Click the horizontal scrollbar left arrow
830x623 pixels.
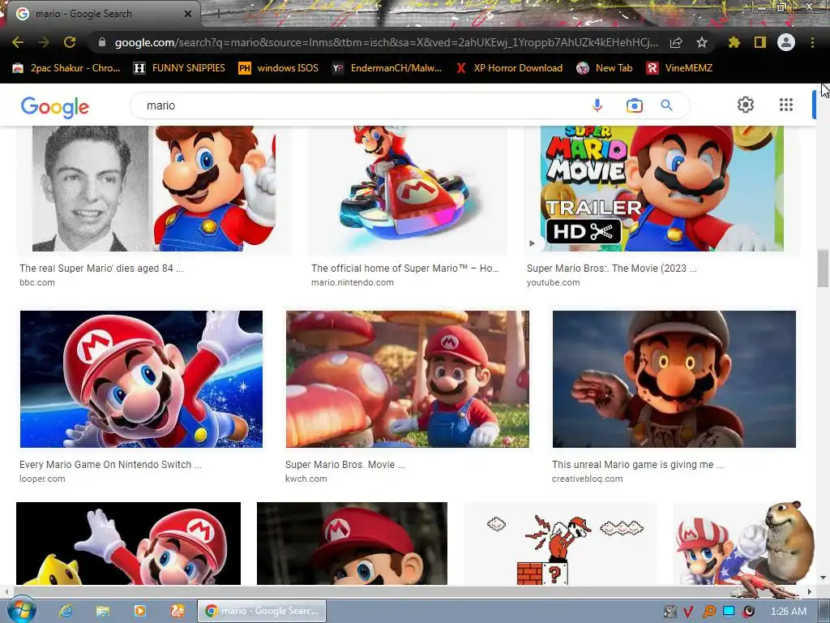[6, 591]
